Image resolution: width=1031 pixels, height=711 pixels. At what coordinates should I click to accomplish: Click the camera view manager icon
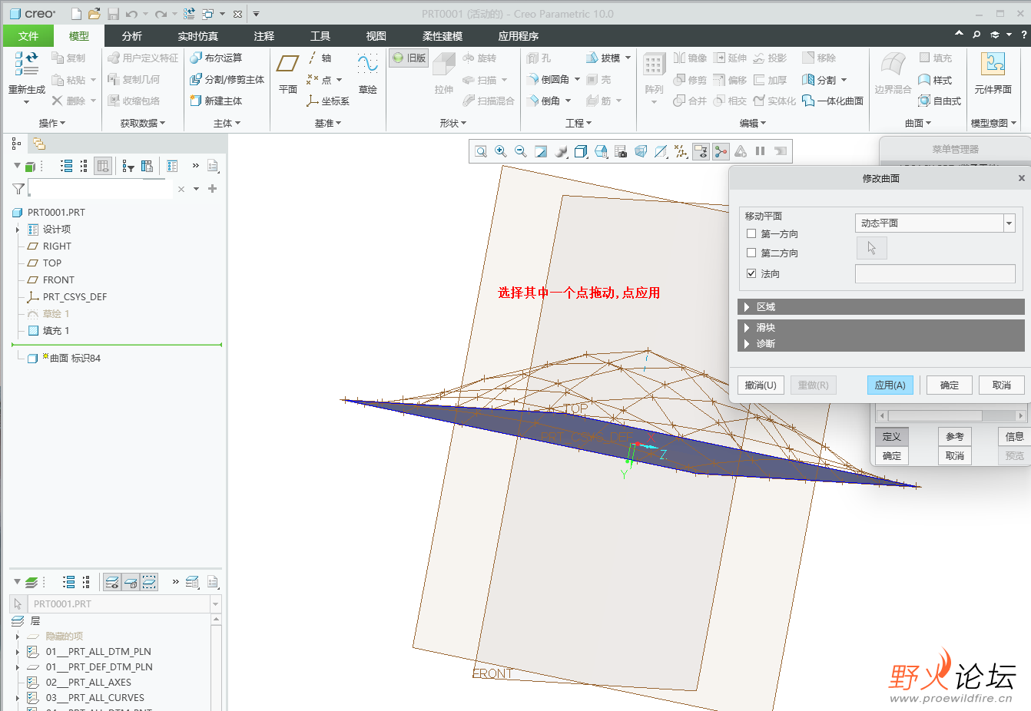(x=621, y=151)
